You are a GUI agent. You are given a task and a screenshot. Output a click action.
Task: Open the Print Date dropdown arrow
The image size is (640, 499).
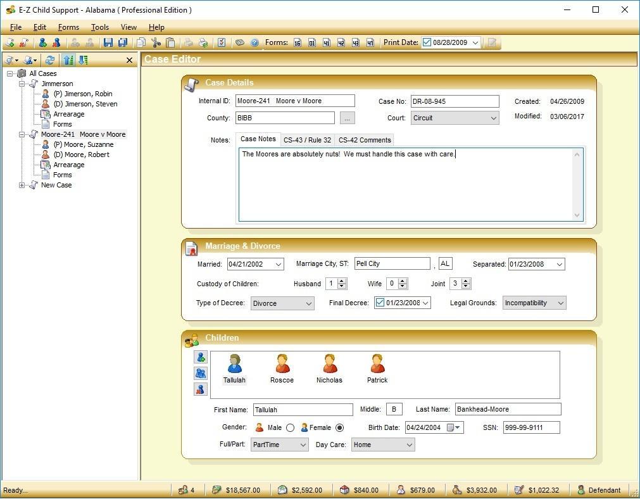point(475,42)
